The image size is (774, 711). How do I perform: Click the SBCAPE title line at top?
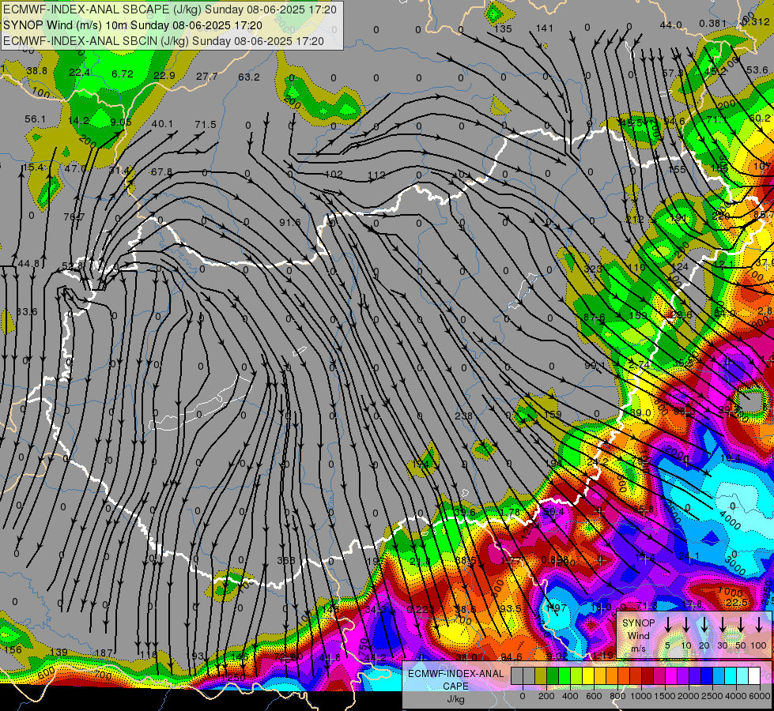pyautogui.click(x=170, y=9)
